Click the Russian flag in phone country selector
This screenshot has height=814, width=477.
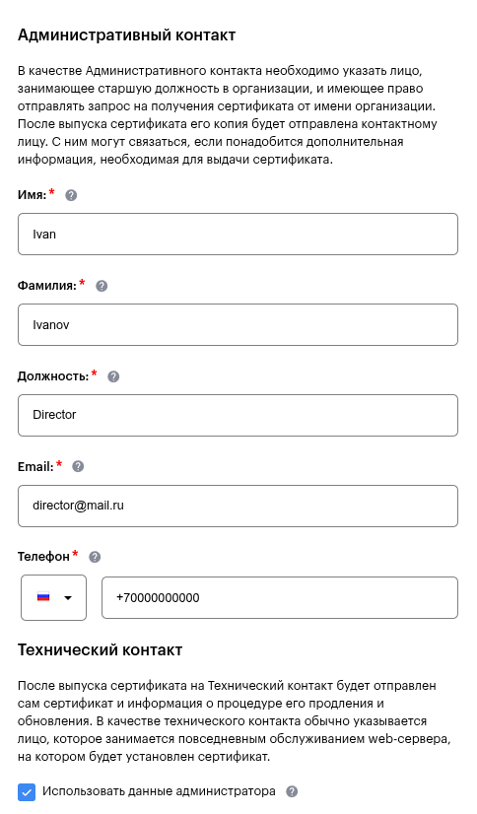(43, 597)
